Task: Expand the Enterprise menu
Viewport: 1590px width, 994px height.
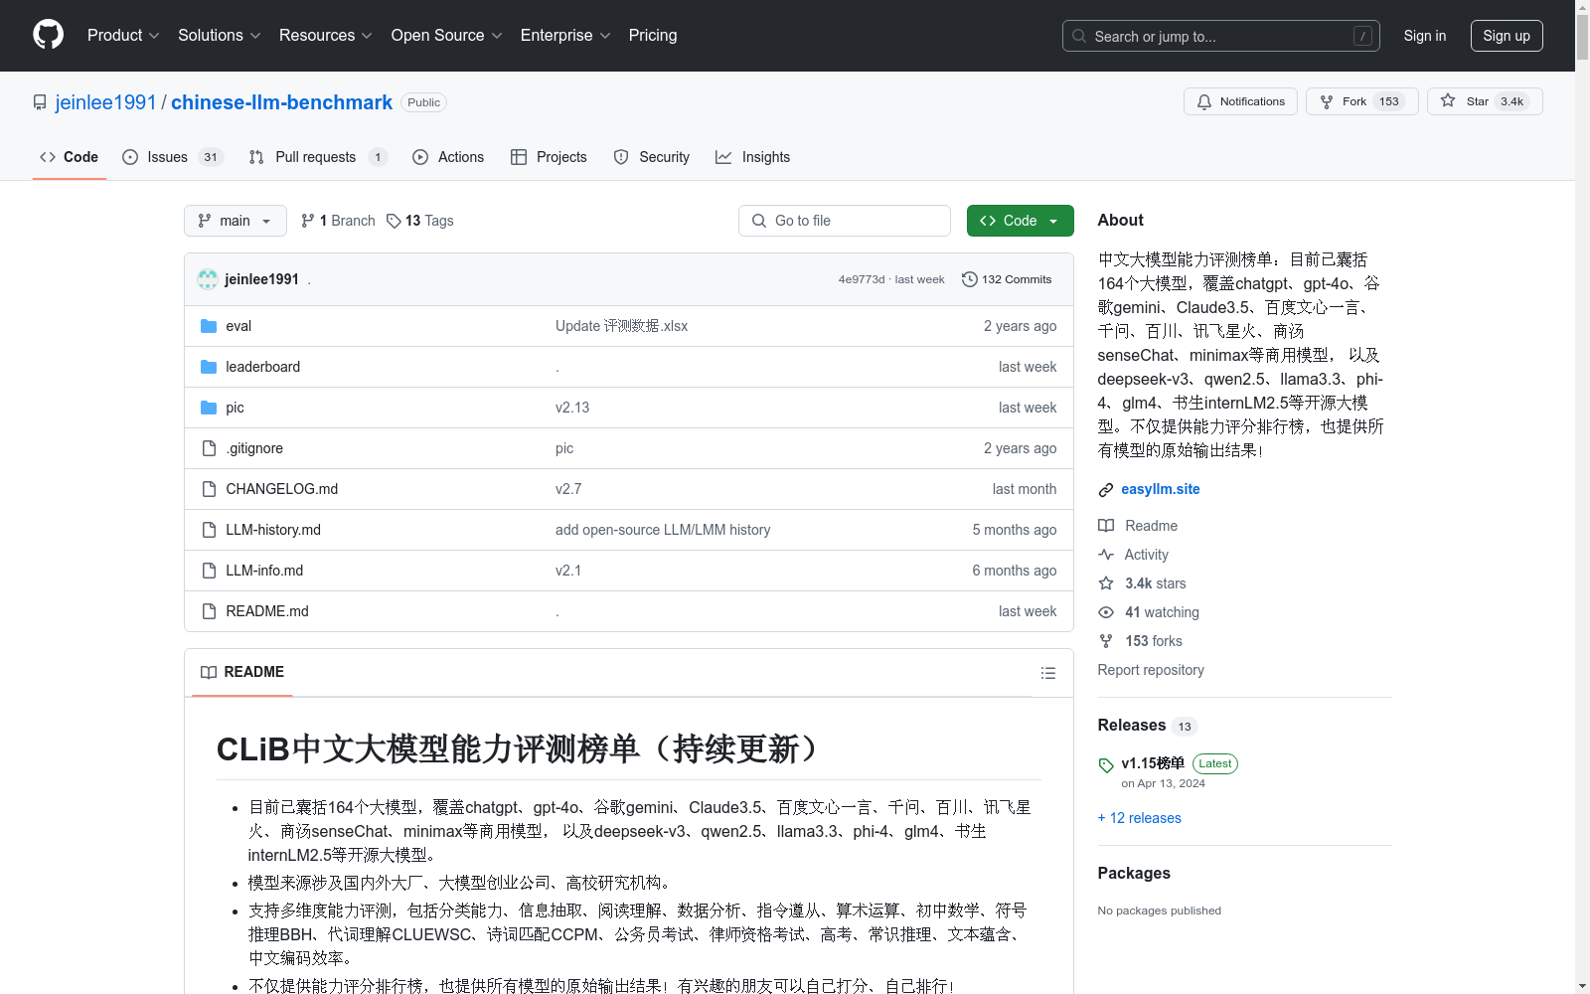Action: [565, 35]
